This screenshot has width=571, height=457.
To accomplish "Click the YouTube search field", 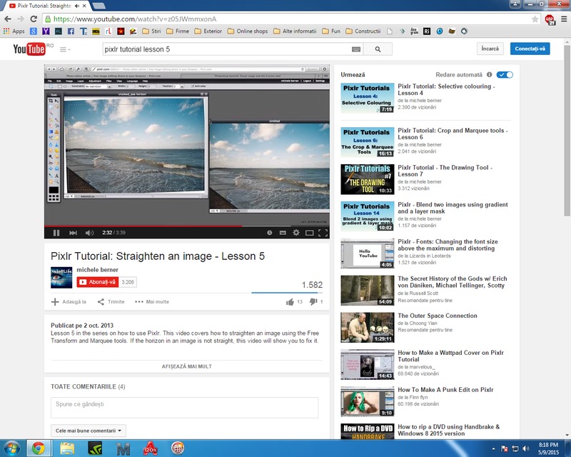I will [226, 49].
